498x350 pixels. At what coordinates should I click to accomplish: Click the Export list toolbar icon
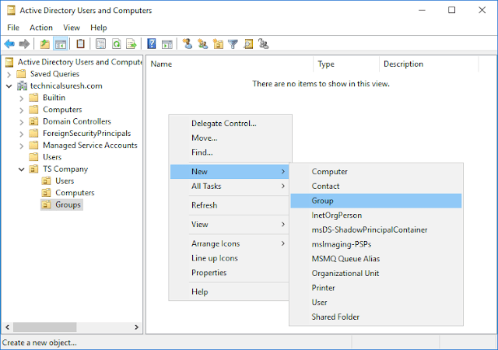[132, 44]
